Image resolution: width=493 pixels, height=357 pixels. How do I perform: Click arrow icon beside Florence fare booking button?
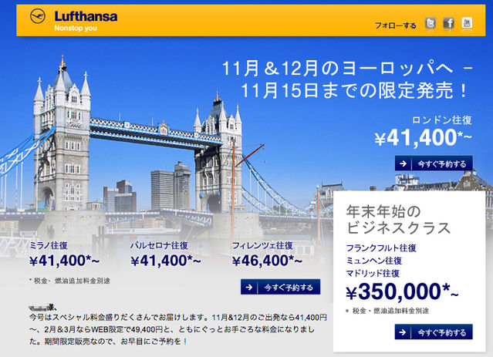pos(249,287)
